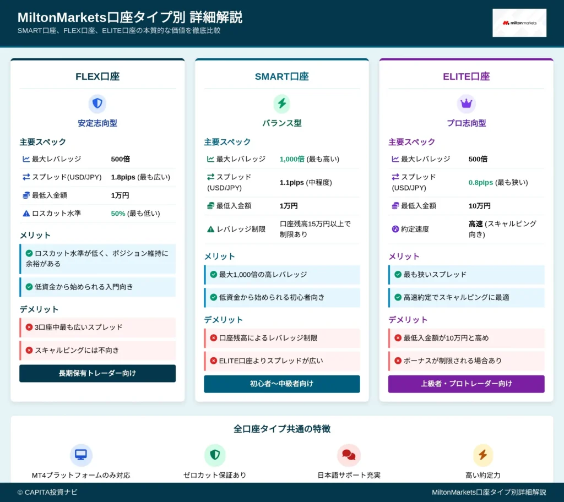Click the 1.1pips (中程度) spread value

pyautogui.click(x=306, y=182)
